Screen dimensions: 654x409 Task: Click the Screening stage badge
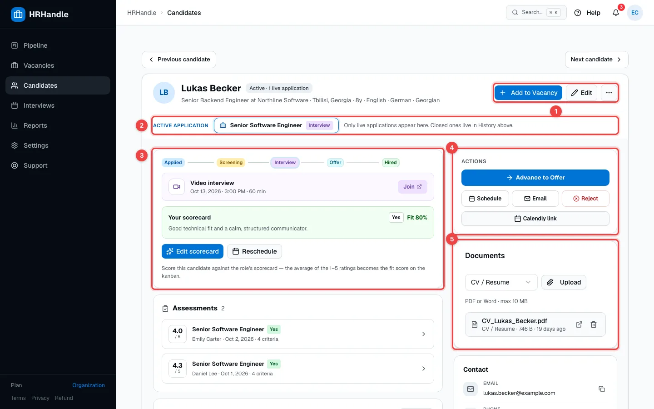pos(231,163)
